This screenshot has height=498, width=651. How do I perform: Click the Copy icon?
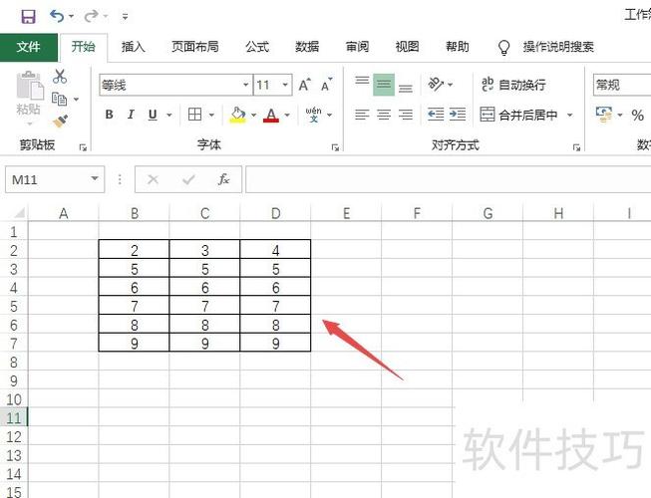pos(60,100)
